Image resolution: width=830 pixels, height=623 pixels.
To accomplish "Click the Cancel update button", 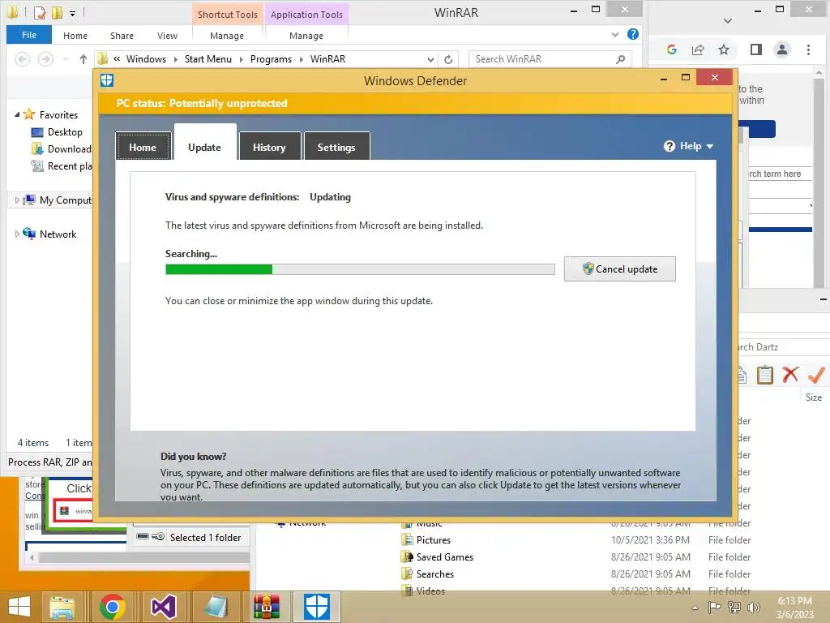I will (619, 269).
